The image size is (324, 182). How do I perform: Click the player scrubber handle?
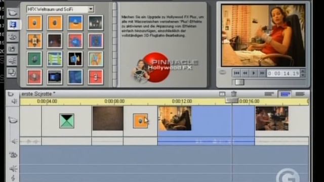(239, 82)
